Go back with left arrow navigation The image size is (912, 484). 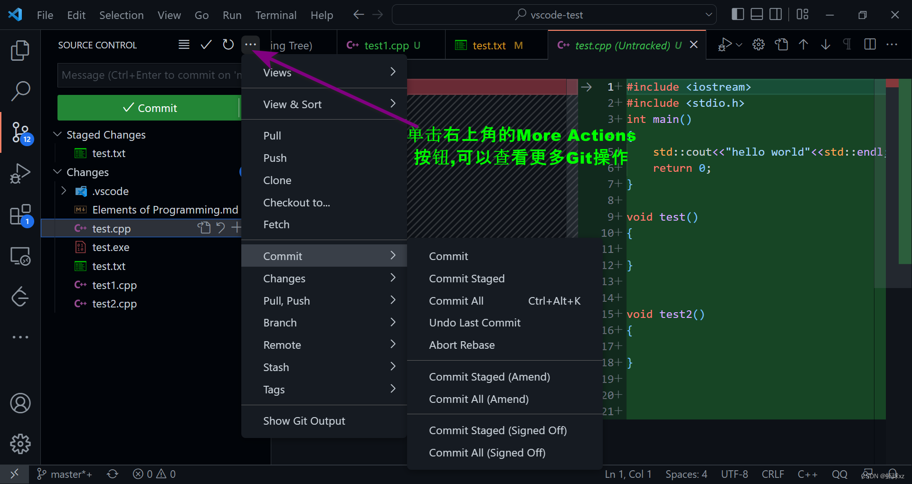359,15
